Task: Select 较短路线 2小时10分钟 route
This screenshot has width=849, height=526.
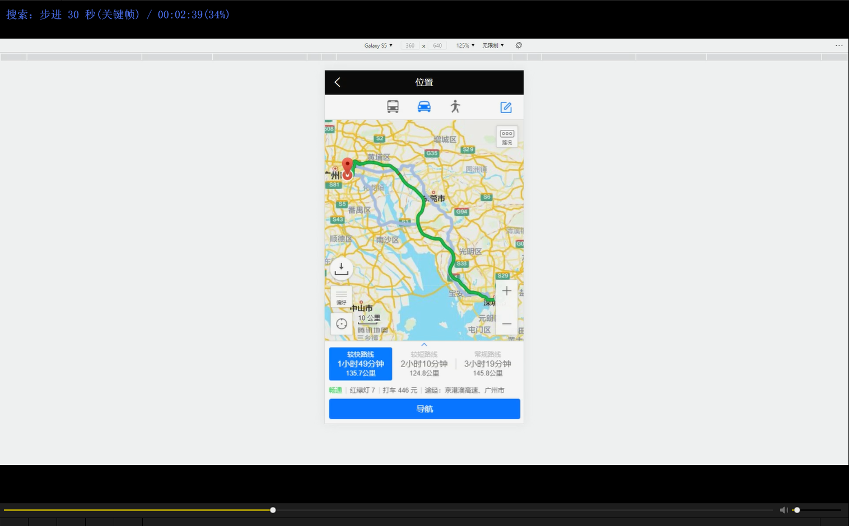Action: (x=424, y=364)
